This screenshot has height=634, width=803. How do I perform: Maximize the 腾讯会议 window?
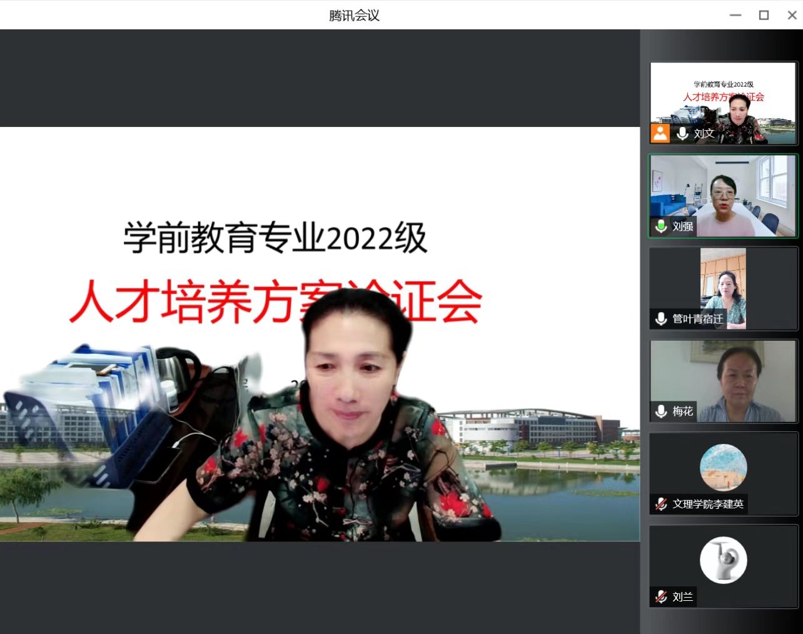(x=764, y=15)
